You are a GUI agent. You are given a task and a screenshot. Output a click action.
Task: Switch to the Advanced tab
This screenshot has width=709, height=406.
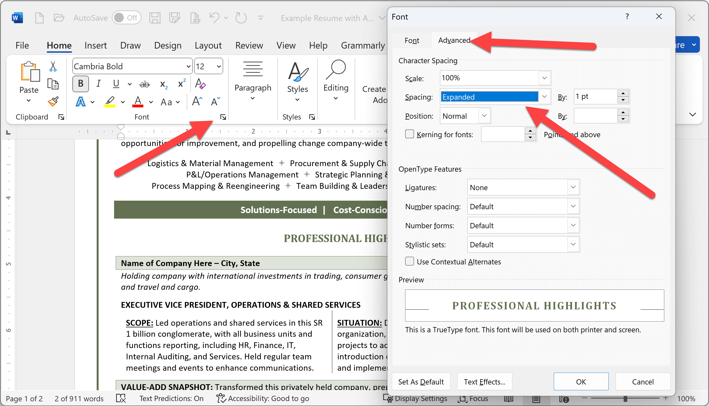pyautogui.click(x=453, y=40)
